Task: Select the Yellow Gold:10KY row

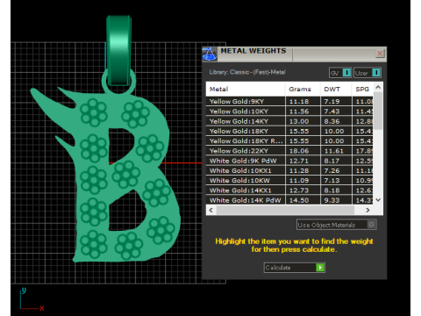Action: (289, 111)
